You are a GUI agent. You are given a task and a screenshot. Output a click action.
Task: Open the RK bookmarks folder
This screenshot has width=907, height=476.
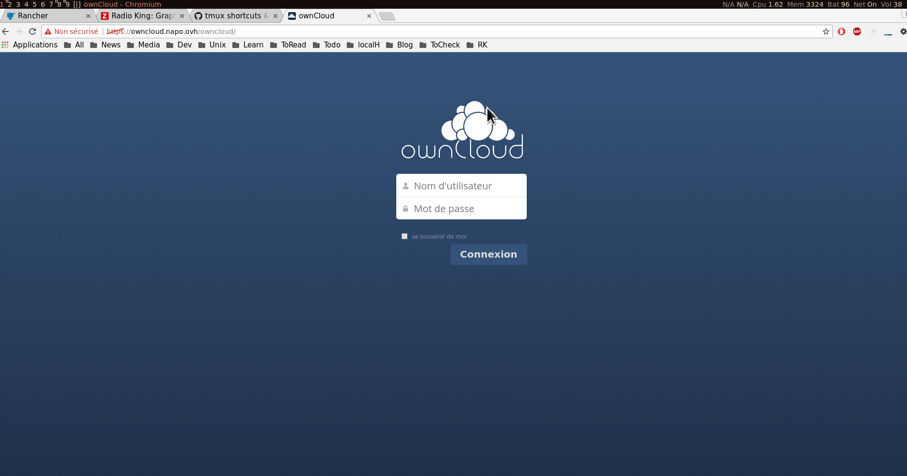[x=477, y=45]
